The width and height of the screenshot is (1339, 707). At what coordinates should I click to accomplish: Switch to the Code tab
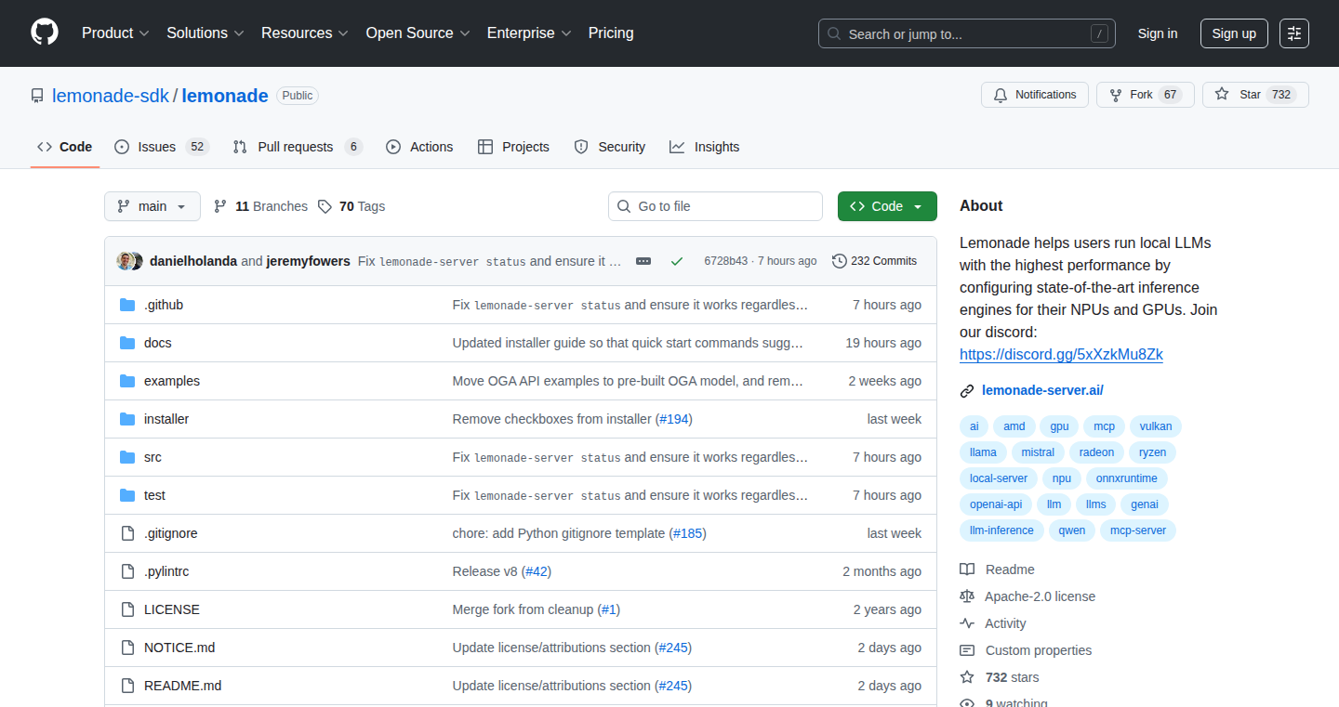(65, 147)
